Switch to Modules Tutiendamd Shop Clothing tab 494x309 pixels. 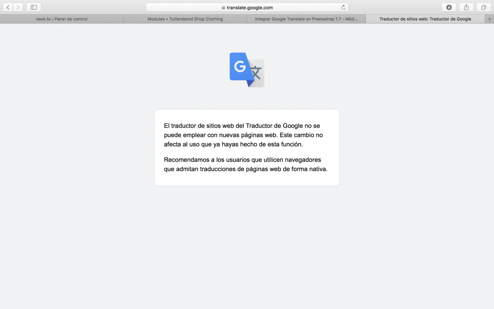click(185, 19)
